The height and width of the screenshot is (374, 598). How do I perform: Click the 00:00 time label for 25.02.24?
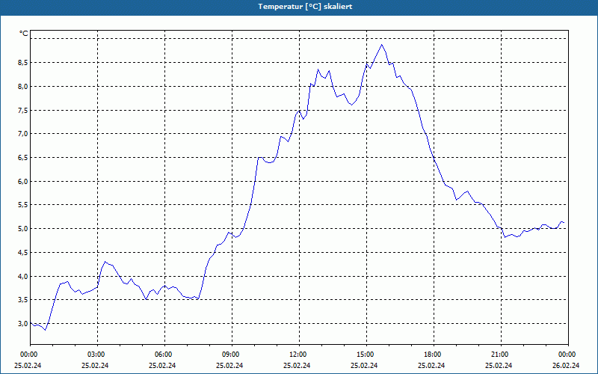point(28,355)
